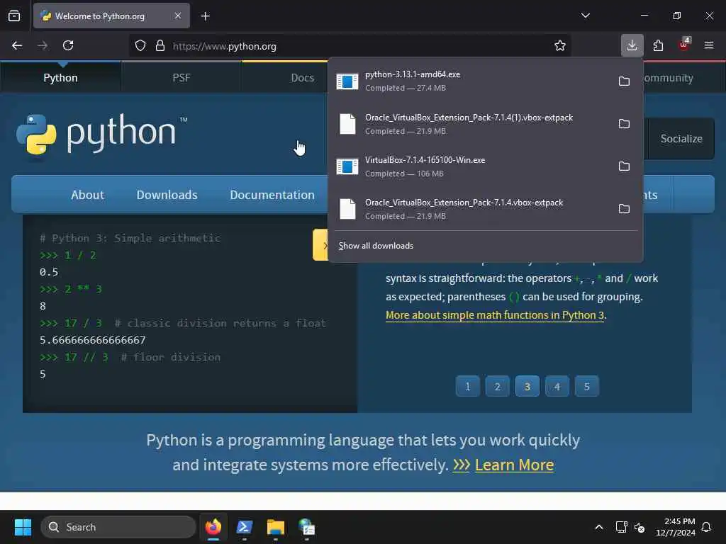Show VirtualBox-7.1.4-165100-Win.exe in folder
The width and height of the screenshot is (726, 544).
click(x=624, y=166)
